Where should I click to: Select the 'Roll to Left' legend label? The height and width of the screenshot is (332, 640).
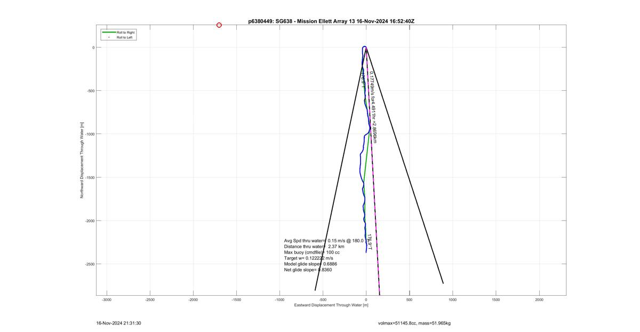point(125,37)
